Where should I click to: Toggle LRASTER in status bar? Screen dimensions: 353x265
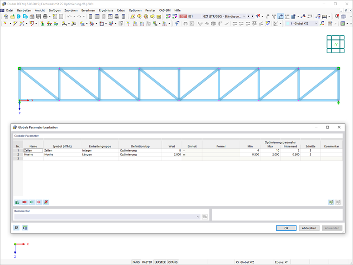160,262
